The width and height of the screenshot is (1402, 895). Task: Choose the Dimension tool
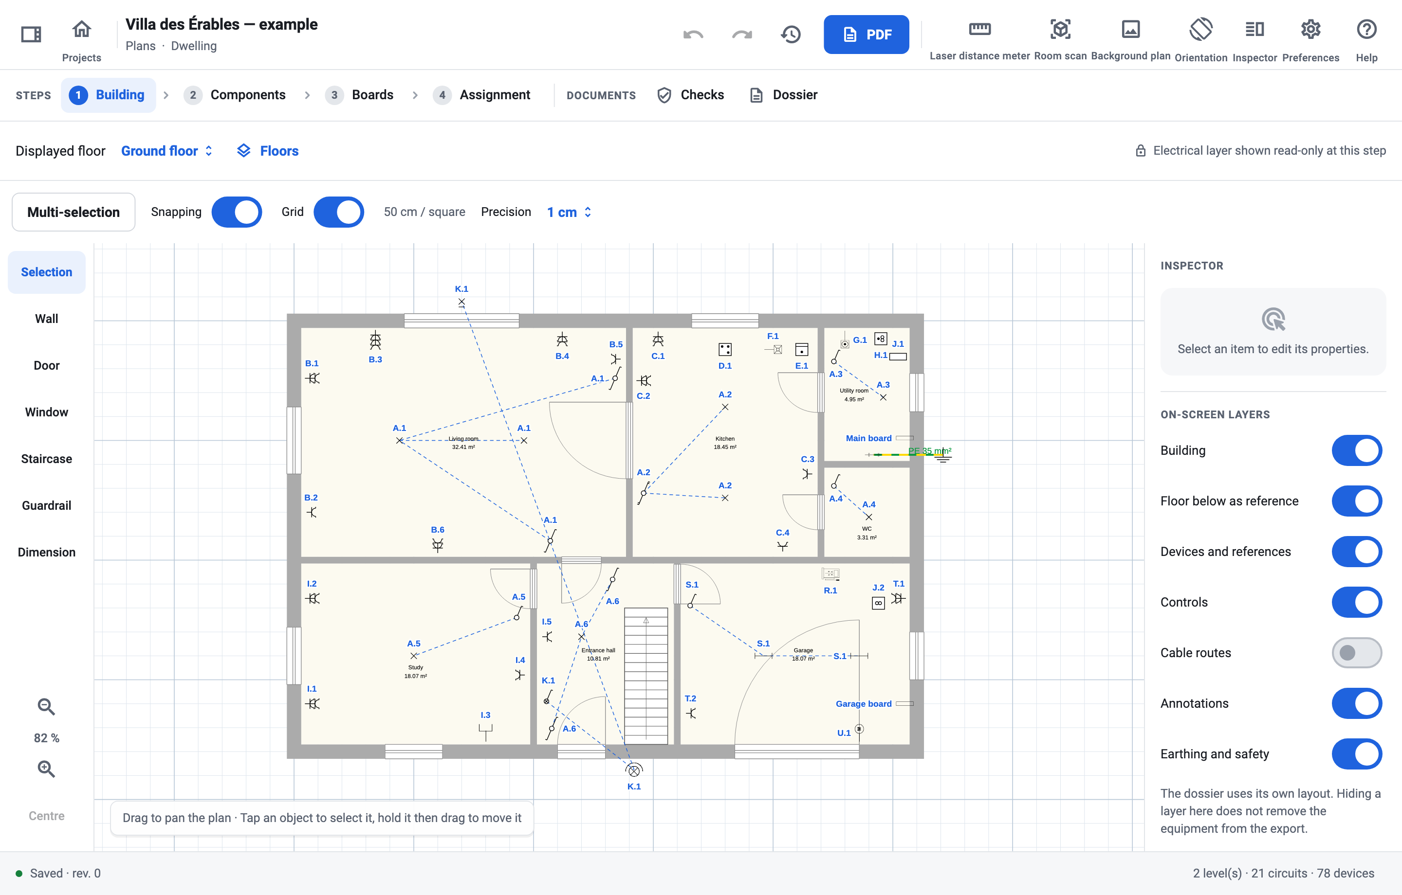pos(47,552)
